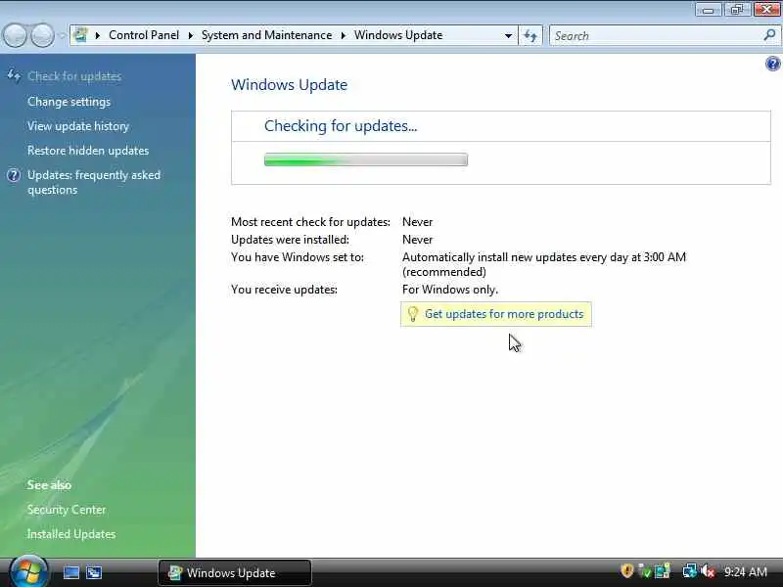Click Windows Update taskbar button
This screenshot has height=587, width=783.
235,572
